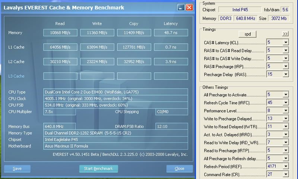Viewport: 298px width, 179px height.
Task: Click CPU Type field showing Core 2 Duo E8400
Action: 115,92
